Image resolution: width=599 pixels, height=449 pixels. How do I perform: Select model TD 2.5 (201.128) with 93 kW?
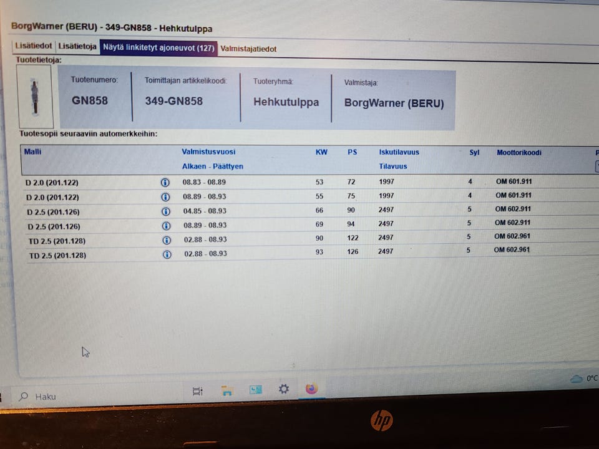pos(57,256)
